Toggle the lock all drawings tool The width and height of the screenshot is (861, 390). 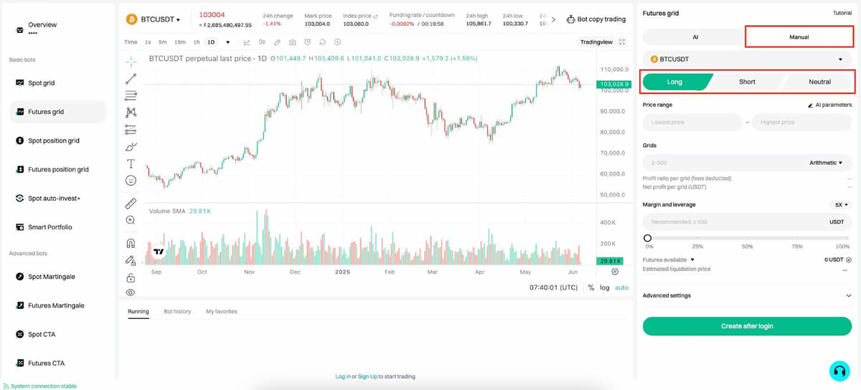coord(131,277)
